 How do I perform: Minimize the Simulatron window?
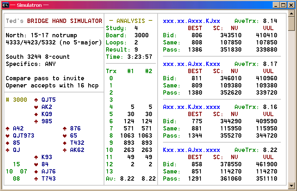tap(276, 5)
